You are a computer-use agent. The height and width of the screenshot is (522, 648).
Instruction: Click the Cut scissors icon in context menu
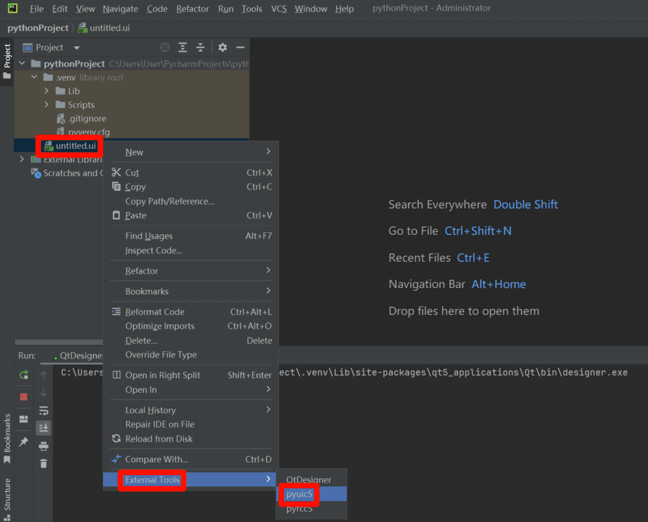116,172
